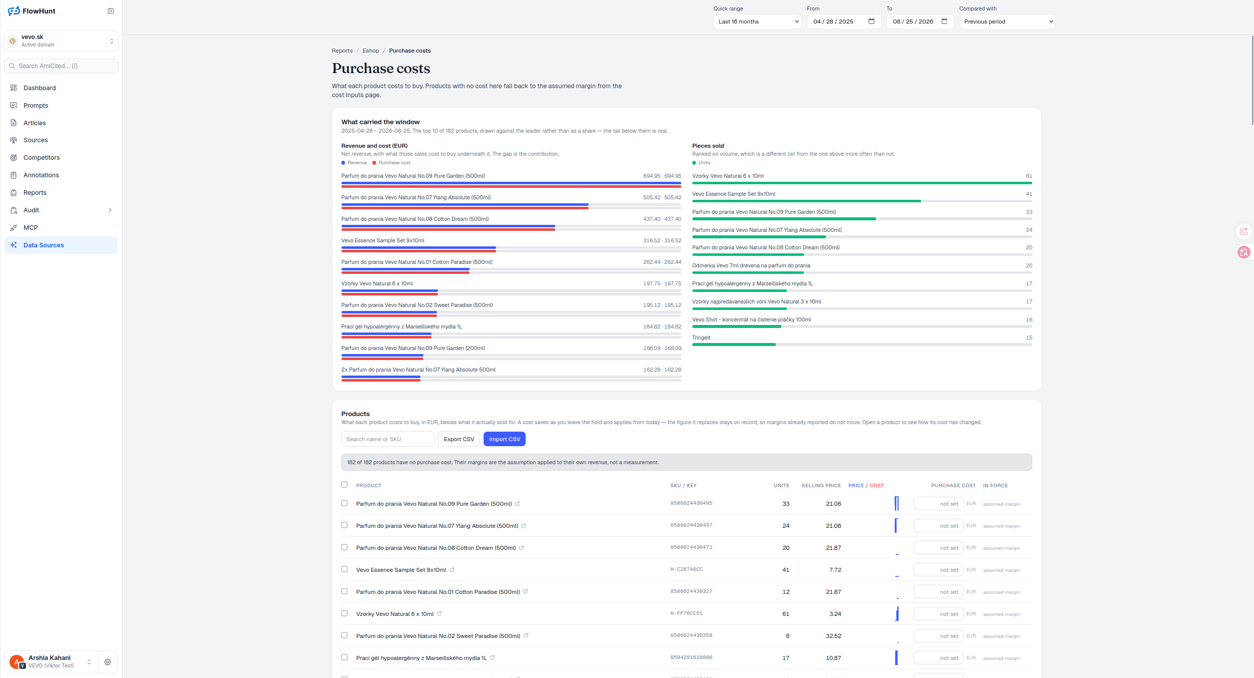Viewport: 1254px width, 678px height.
Task: Check the Prací gél hypoalergénny row checkbox
Action: [x=344, y=657]
